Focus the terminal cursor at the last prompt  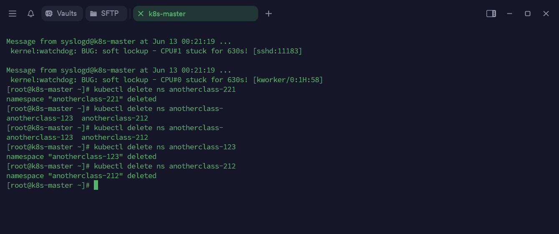tap(96, 185)
